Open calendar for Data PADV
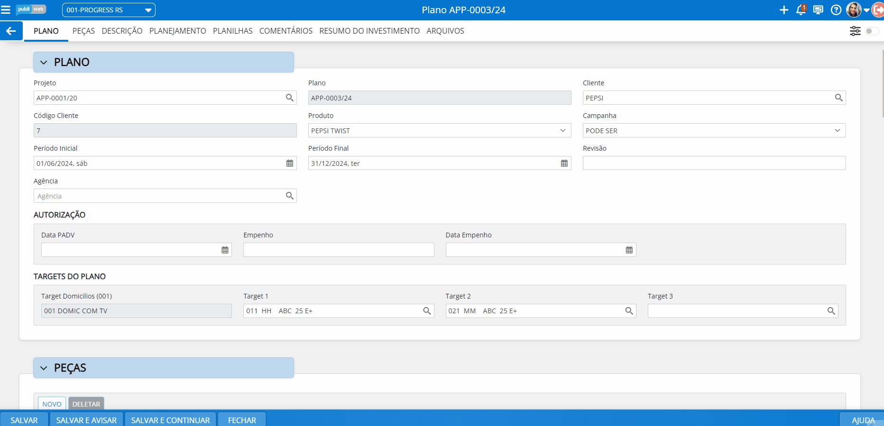 225,250
